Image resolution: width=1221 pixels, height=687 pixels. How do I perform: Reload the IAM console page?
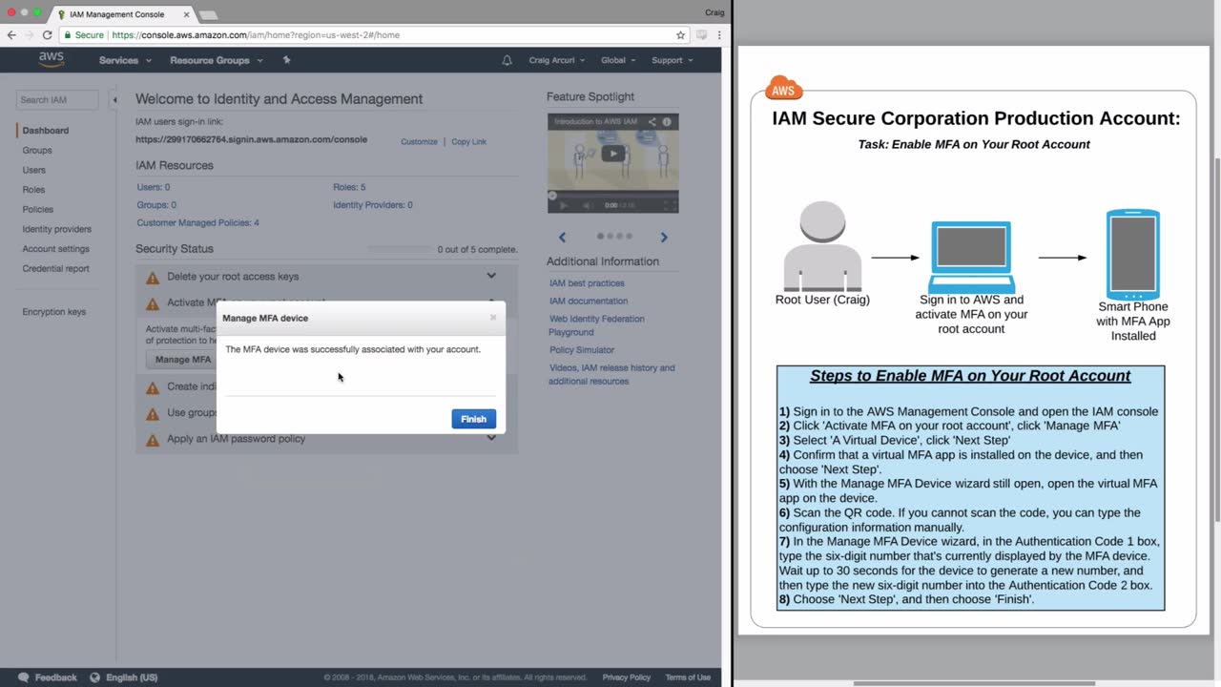point(47,35)
